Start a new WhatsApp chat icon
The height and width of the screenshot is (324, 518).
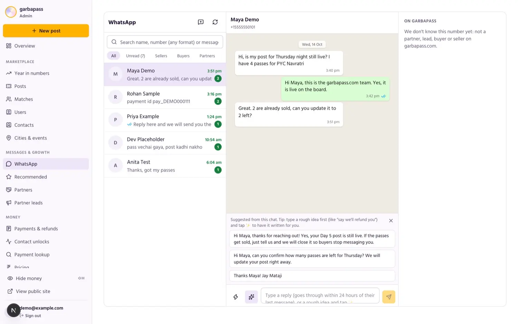point(201,22)
